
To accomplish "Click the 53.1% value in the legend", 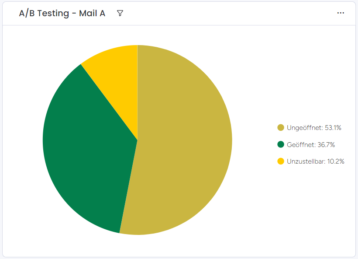I will click(333, 128).
